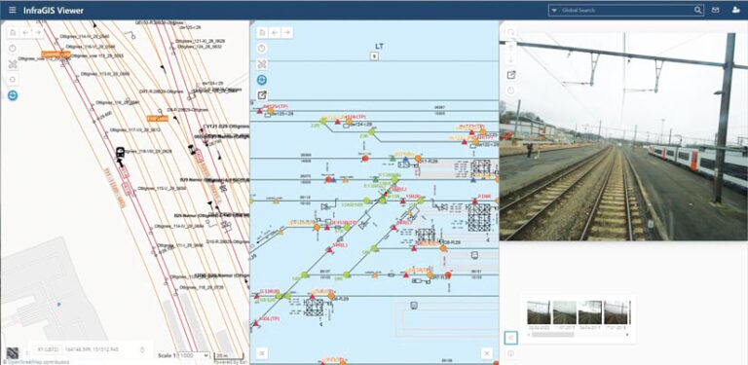The height and width of the screenshot is (365, 748).
Task: Open the layer list icon at the schematic bottom left
Action: click(x=261, y=353)
